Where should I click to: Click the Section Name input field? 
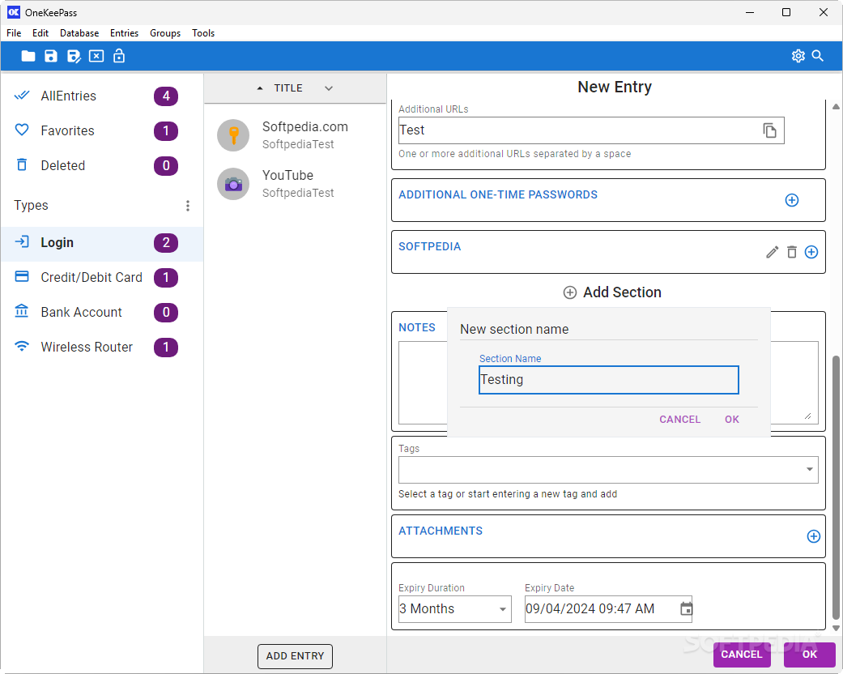click(609, 380)
